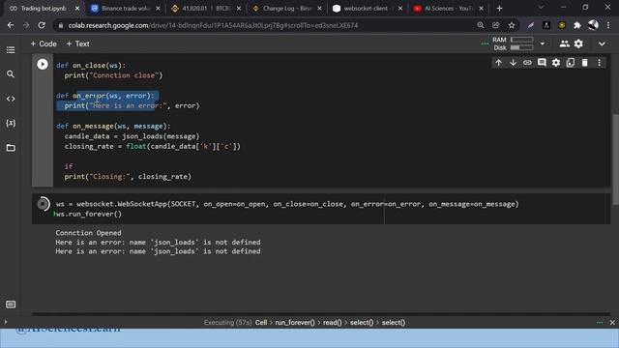The width and height of the screenshot is (619, 348).
Task: Open the variables inspector icon
Action: point(11,123)
